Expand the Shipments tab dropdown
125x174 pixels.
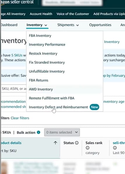tap(68, 25)
